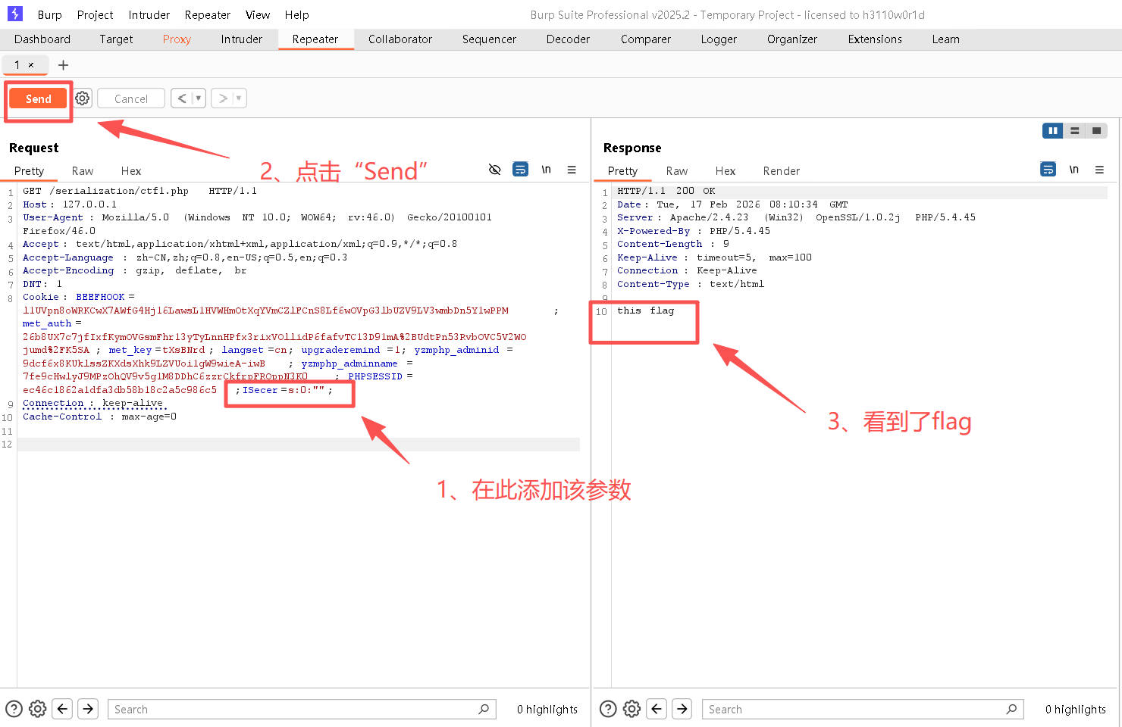
Task: Switch to Organizer tab
Action: (x=792, y=39)
